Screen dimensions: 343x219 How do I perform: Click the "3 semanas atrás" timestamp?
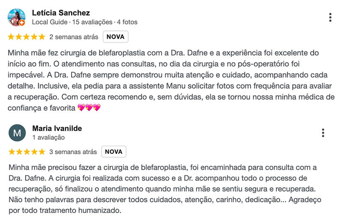(73, 152)
